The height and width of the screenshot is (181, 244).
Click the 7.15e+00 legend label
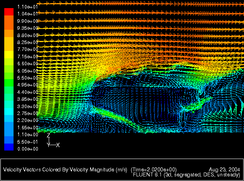tap(28, 57)
